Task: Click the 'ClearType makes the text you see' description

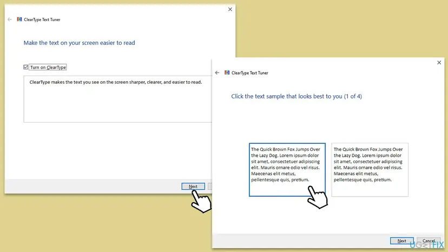Action: 116,82
